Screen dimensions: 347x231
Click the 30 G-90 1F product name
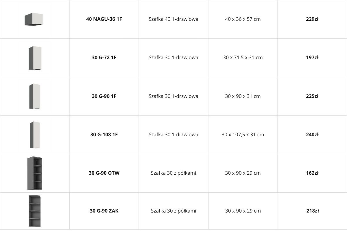click(x=104, y=96)
